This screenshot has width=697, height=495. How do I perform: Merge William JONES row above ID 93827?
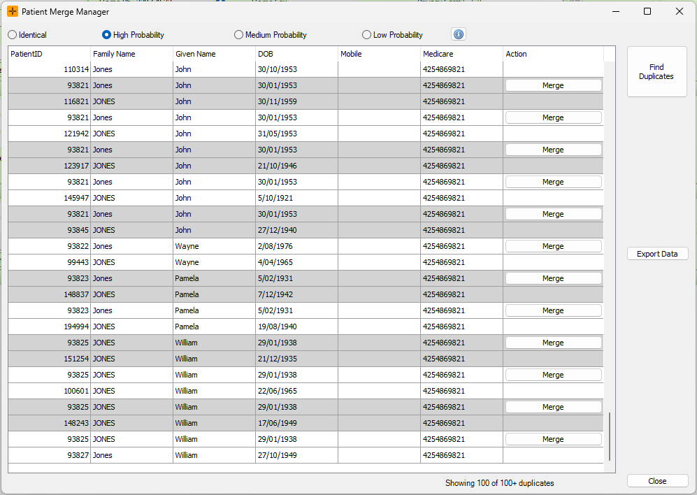(553, 439)
